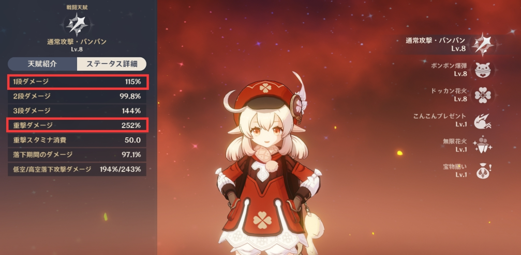Select the 重撃ダメージ 252% row
The height and width of the screenshot is (255, 521).
[78, 125]
